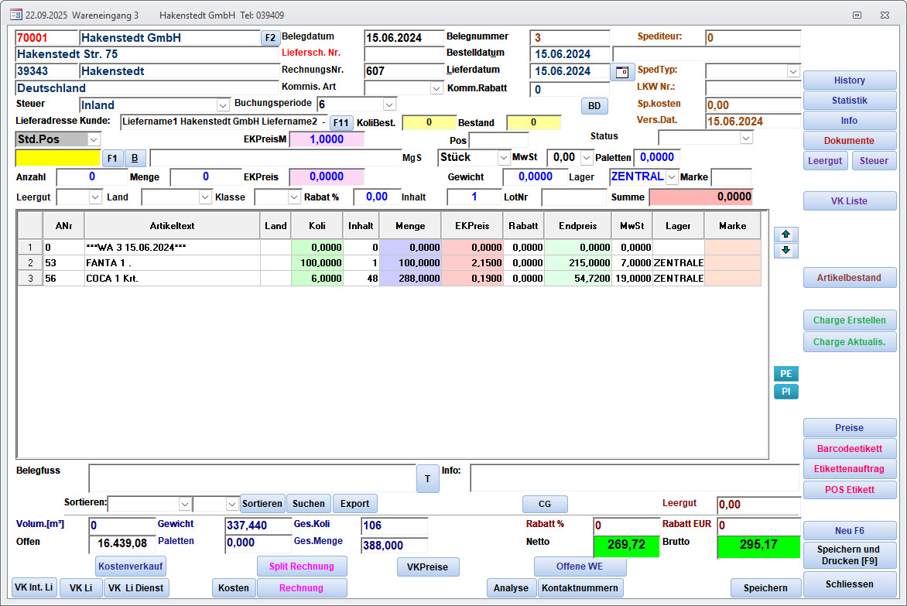Click the move row down arrow

[785, 251]
